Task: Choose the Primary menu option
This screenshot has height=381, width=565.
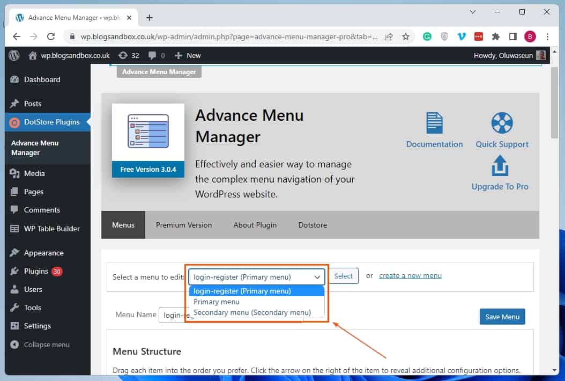Action: pyautogui.click(x=257, y=302)
